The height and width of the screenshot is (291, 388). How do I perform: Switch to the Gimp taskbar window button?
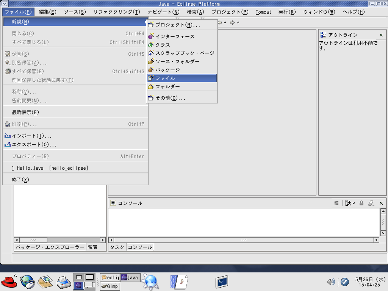110,286
